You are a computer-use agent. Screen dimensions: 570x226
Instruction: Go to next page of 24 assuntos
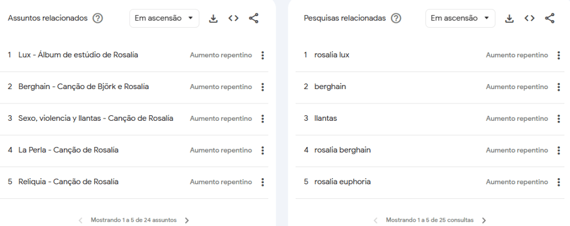click(x=187, y=220)
